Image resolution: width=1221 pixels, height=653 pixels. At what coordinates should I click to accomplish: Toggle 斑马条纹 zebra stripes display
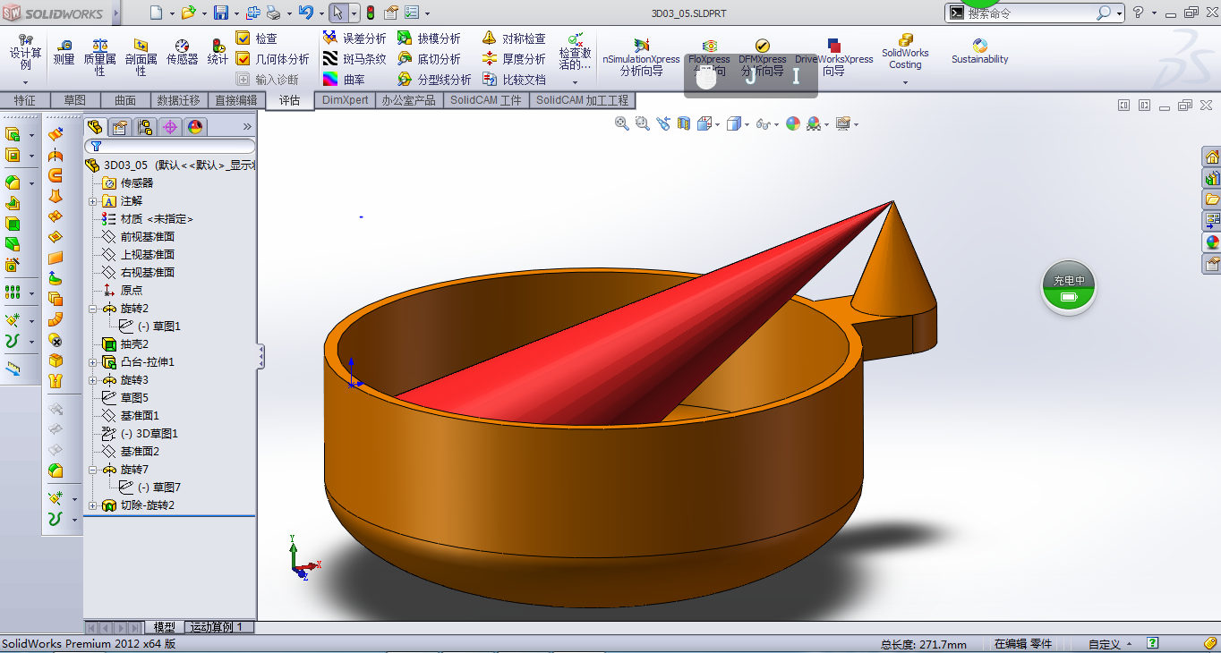[354, 59]
